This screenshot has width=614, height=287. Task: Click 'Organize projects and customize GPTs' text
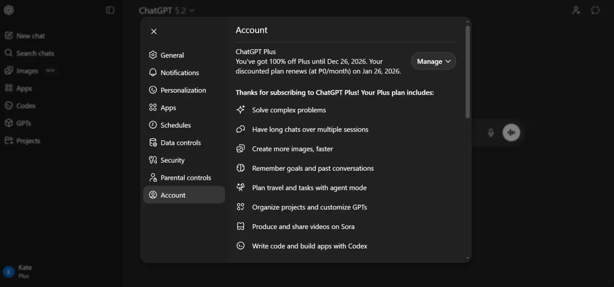tap(309, 207)
